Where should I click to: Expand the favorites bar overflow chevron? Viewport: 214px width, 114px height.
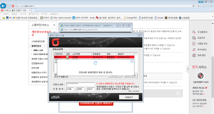point(213,16)
